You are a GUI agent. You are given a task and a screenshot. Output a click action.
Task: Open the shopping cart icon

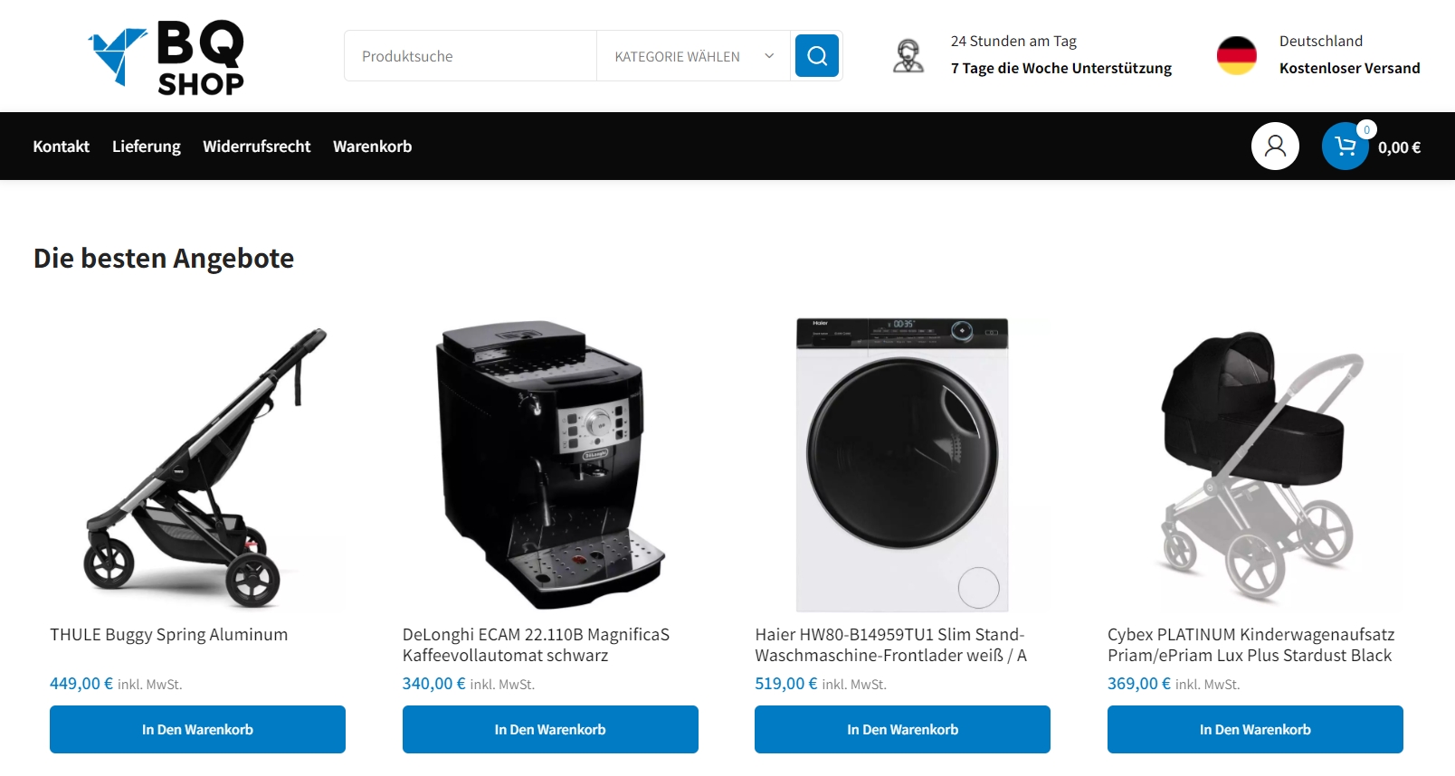[x=1346, y=146]
